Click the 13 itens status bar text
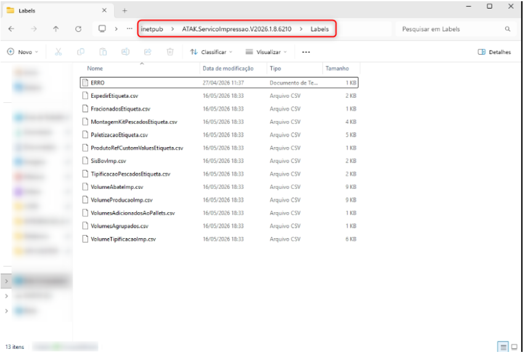525x355 pixels. coord(15,347)
